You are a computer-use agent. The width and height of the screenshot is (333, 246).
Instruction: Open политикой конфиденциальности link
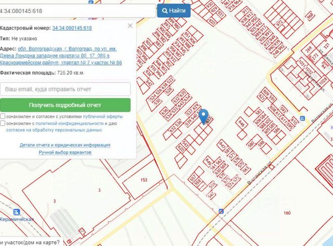[69, 124]
